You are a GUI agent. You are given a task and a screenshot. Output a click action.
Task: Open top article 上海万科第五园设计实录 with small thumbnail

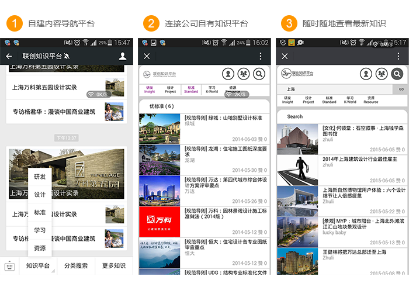click(x=67, y=88)
